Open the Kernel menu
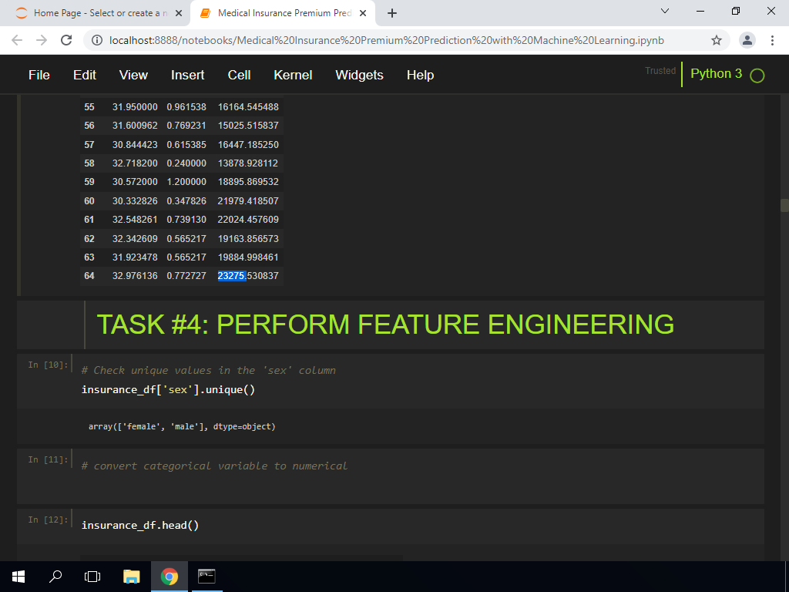The height and width of the screenshot is (592, 789). point(293,75)
